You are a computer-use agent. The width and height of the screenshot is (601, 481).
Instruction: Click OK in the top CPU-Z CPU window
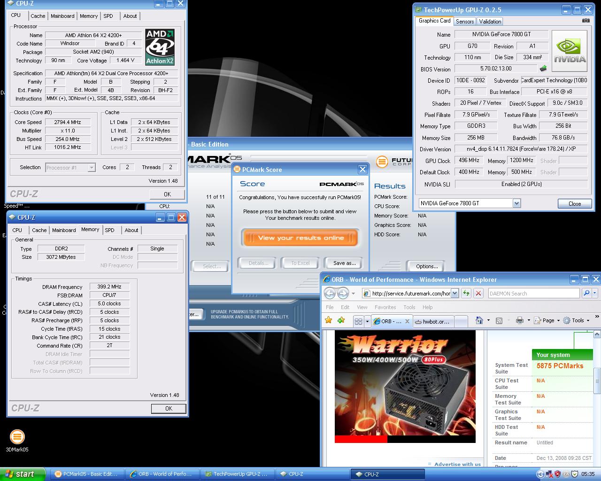(167, 194)
